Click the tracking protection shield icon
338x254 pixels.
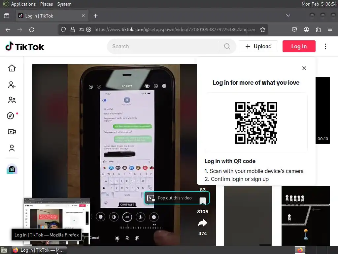(63, 29)
